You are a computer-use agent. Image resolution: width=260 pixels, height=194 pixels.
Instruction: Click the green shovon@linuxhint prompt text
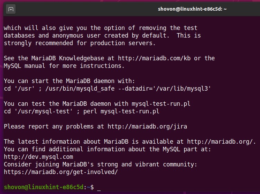[x=44, y=187]
